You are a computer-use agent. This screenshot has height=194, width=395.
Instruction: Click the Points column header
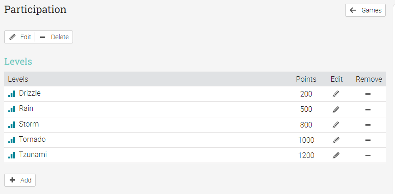[x=306, y=79]
